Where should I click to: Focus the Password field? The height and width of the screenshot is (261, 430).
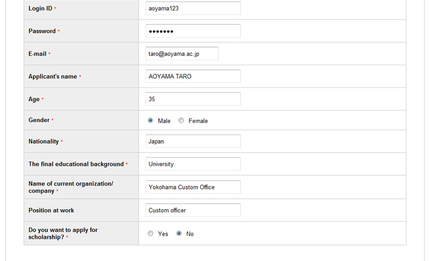point(193,31)
